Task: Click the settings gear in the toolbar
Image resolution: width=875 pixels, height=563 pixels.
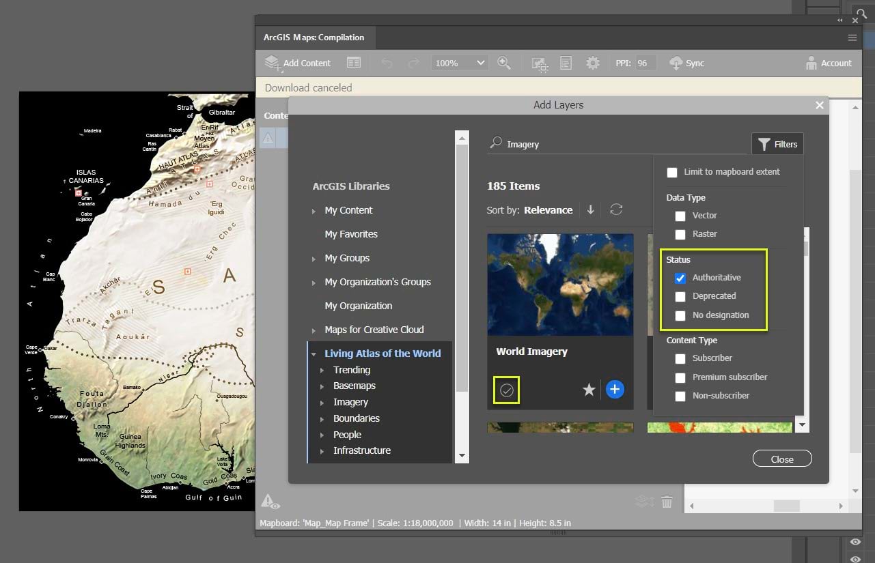Action: (x=592, y=63)
